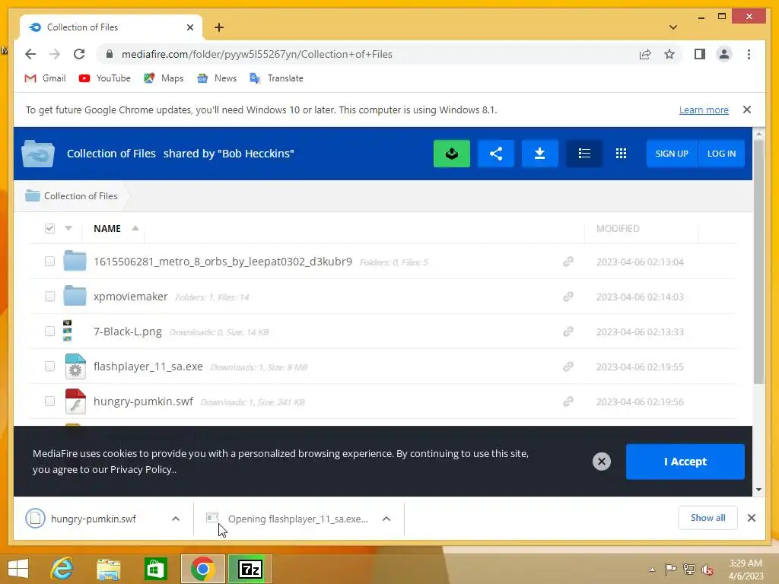Open the News bookmark

coord(217,78)
